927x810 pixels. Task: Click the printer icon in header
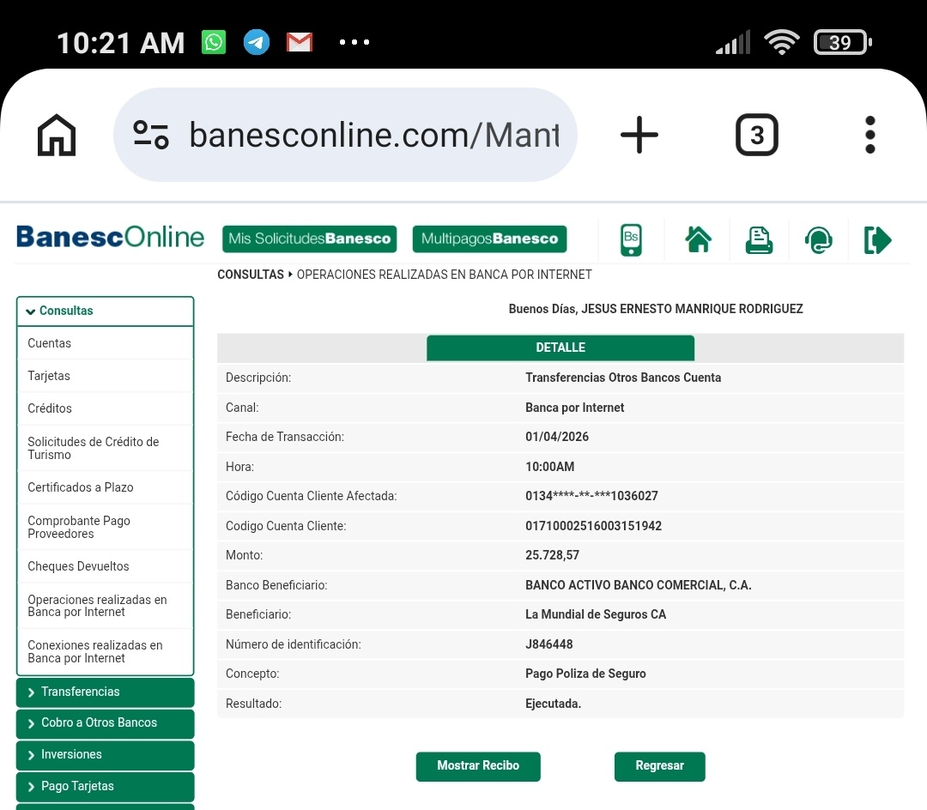point(758,239)
